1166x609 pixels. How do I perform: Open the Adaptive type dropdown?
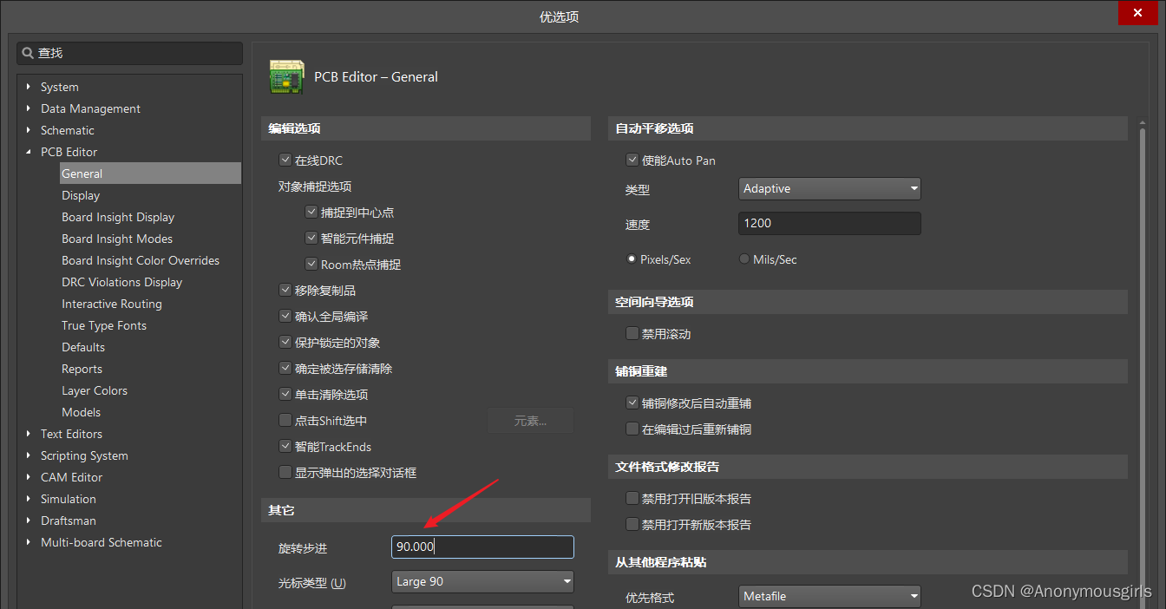click(830, 189)
